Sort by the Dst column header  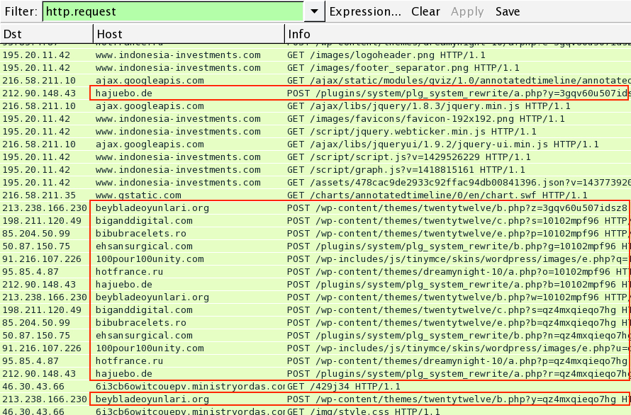(x=46, y=34)
